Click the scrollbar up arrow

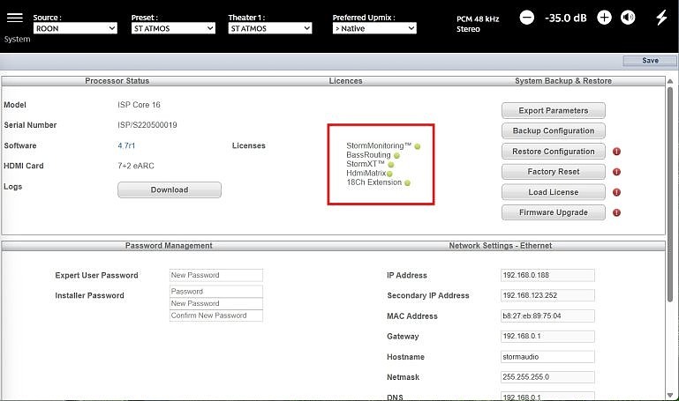click(670, 81)
